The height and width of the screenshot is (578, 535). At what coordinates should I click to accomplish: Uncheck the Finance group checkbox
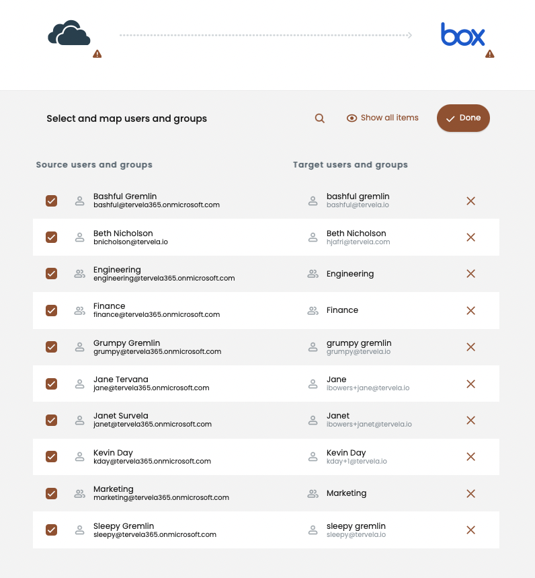[51, 310]
